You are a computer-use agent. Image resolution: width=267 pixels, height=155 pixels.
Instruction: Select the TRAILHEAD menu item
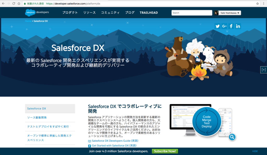(x=149, y=12)
